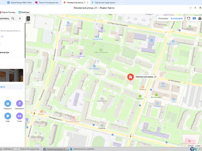Screen dimensions: 202x151
Task: Click the Справка link at map bottom
Action: click(198, 146)
